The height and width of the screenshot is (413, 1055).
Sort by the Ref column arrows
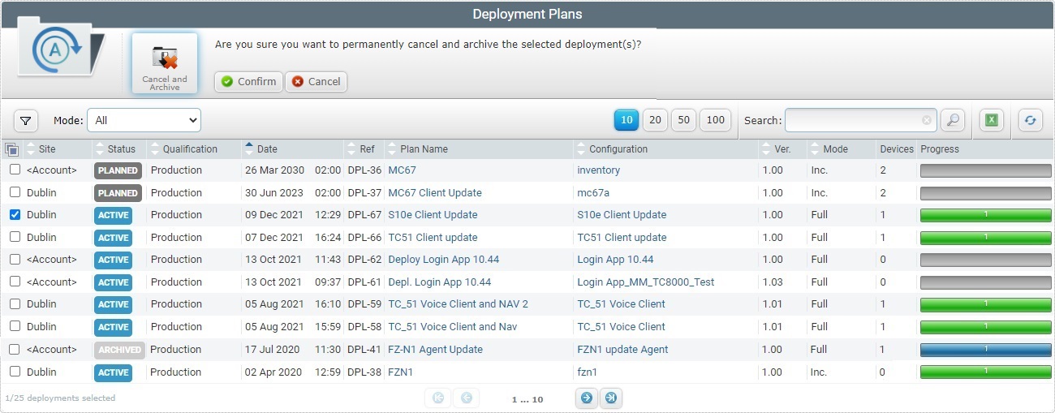click(x=351, y=149)
